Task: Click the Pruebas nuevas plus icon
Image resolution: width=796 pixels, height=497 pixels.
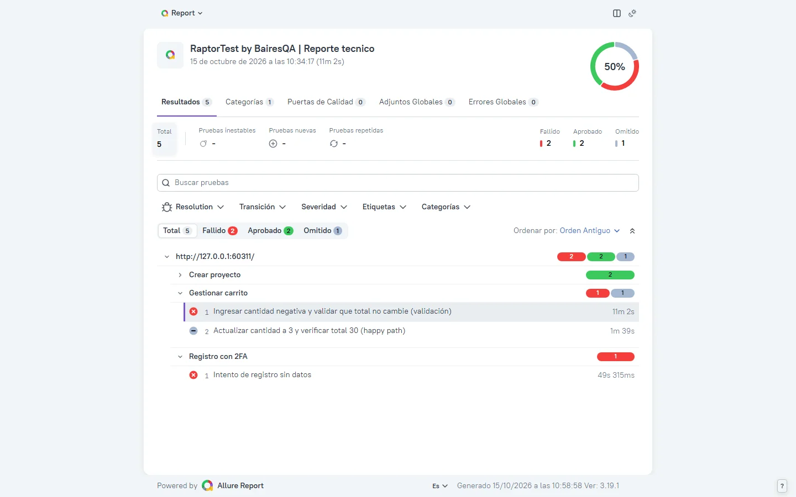Action: pyautogui.click(x=273, y=144)
